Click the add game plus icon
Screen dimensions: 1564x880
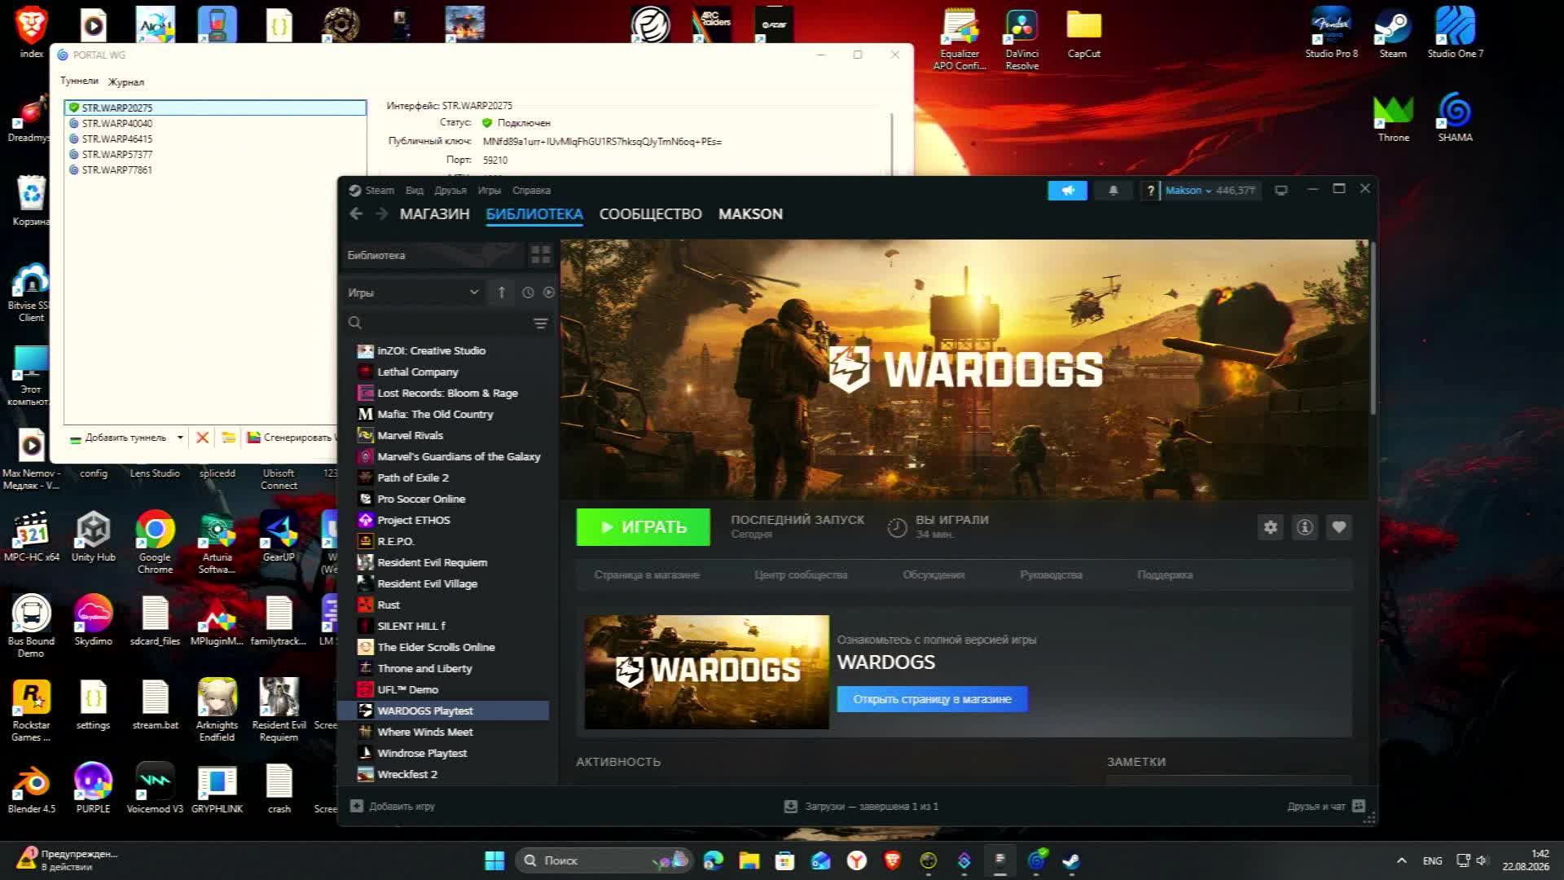[357, 806]
